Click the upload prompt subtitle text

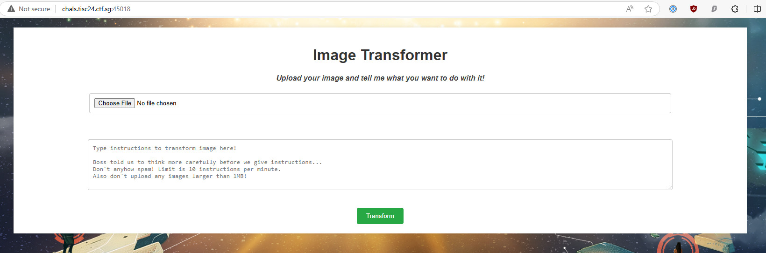(x=380, y=78)
